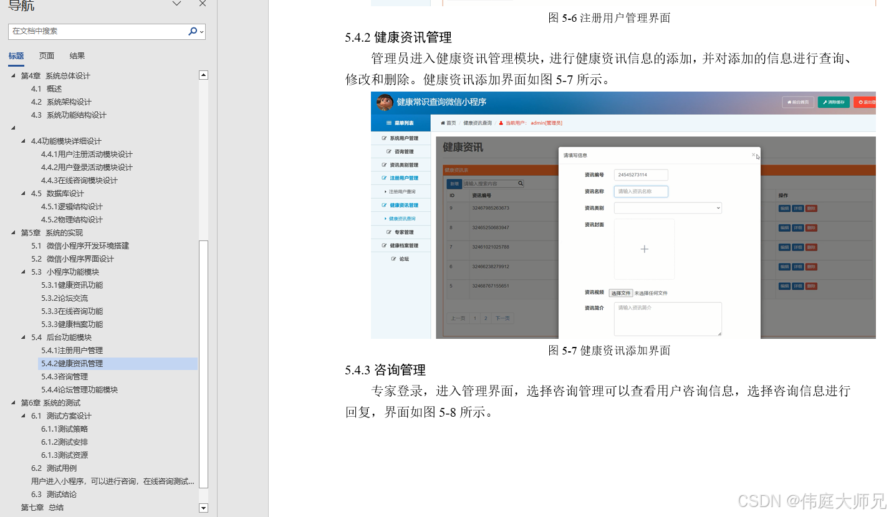Screen dimensions: 889x517
Task: Click the caption '图 5-7 健康资讯添加界面'
Action: point(609,351)
